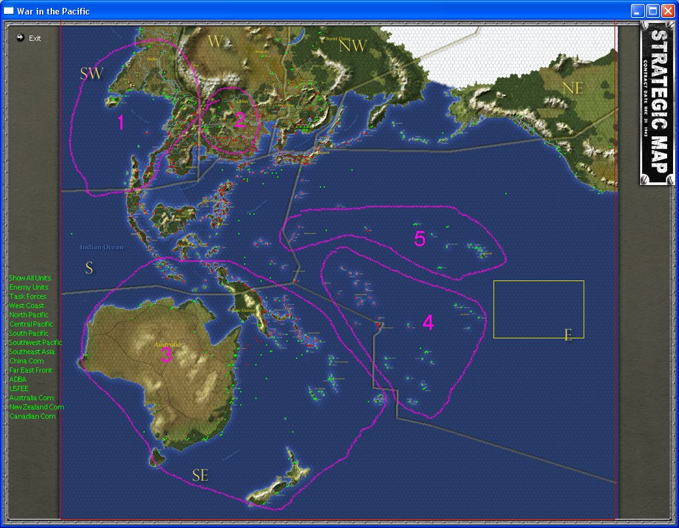Image resolution: width=679 pixels, height=528 pixels.
Task: Click Tasmania island on the map
Action: coord(157,458)
